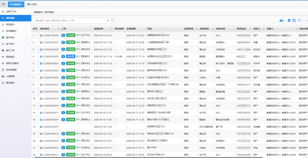Click document icon beside CC2609160028
308x158 pixels.
pyautogui.click(x=41, y=36)
